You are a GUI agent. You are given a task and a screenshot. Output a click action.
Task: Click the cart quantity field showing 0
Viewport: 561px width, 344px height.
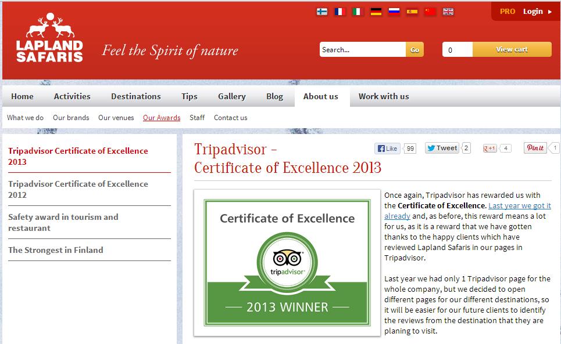[x=458, y=50]
